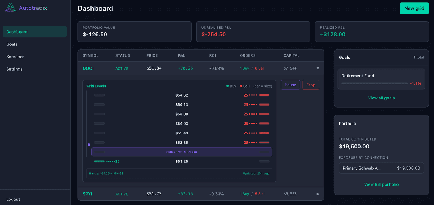
Task: Pause the QQQI grid
Action: [x=290, y=85]
